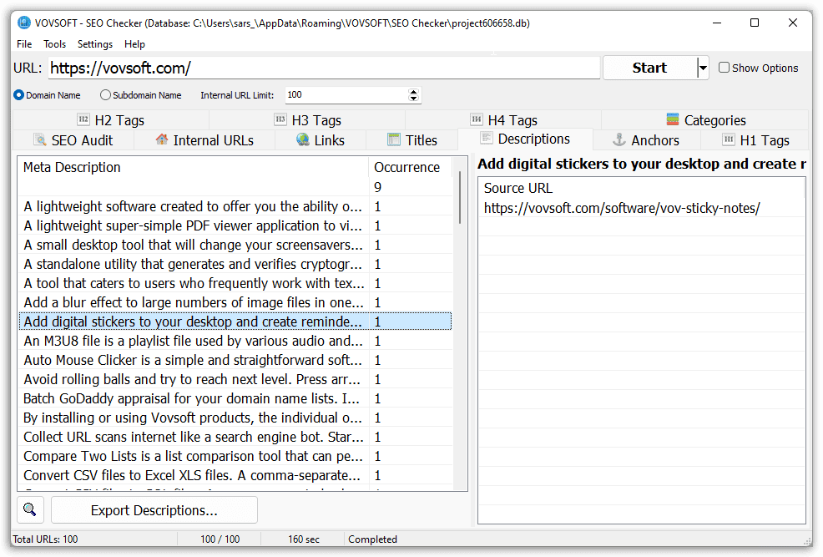This screenshot has height=557, width=823.
Task: Click the Export Descriptions button
Action: 154,509
